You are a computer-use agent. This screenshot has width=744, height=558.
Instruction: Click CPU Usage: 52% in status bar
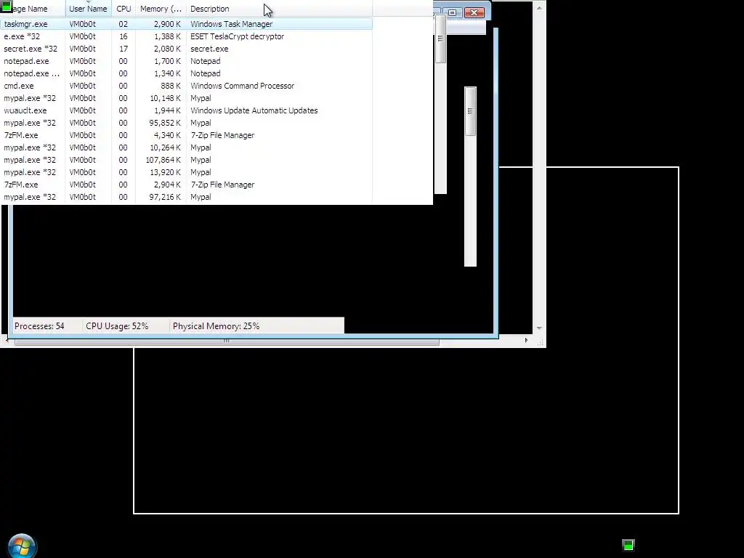[117, 326]
